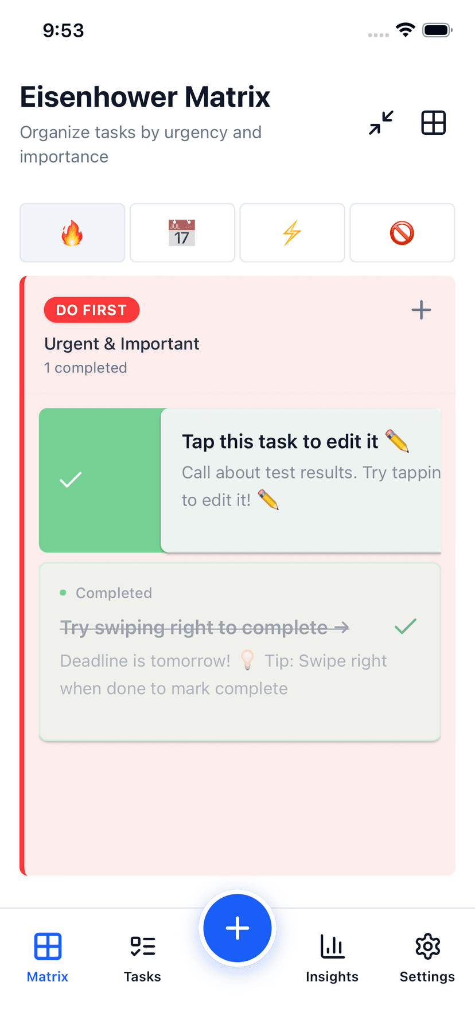Select the lightning bolt filter icon
The image size is (475, 1028).
tap(292, 232)
